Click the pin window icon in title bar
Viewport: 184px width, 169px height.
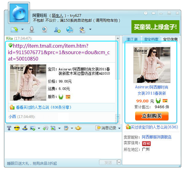coord(153,13)
